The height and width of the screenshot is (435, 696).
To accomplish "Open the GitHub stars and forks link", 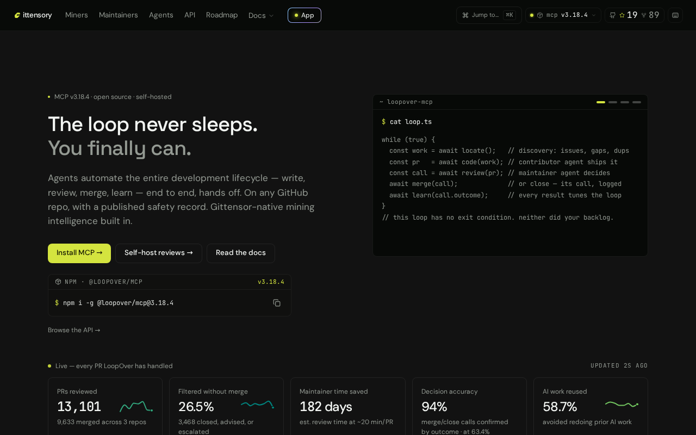I will [635, 15].
